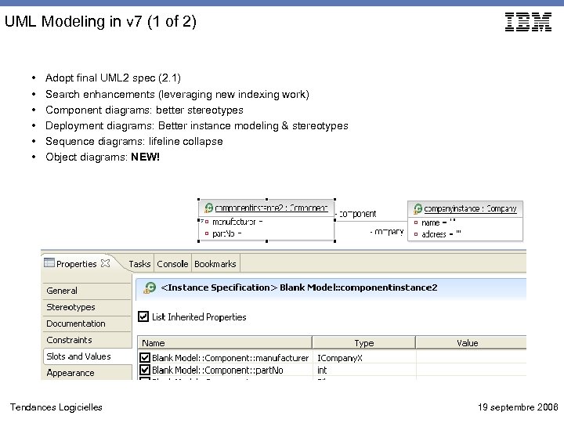Select the companyinstance : Company title
This screenshot has height=423, width=564.
pyautogui.click(x=470, y=209)
